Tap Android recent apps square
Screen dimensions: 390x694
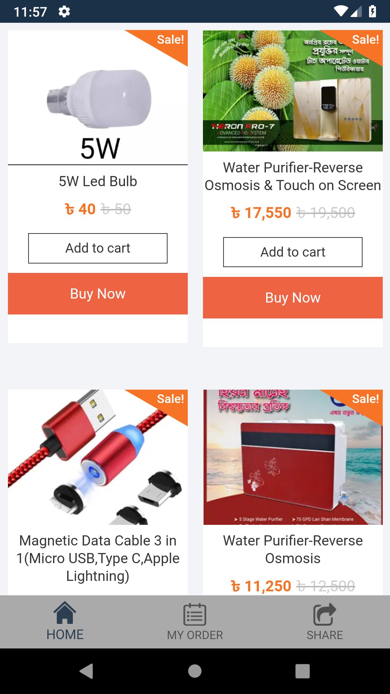tap(303, 671)
